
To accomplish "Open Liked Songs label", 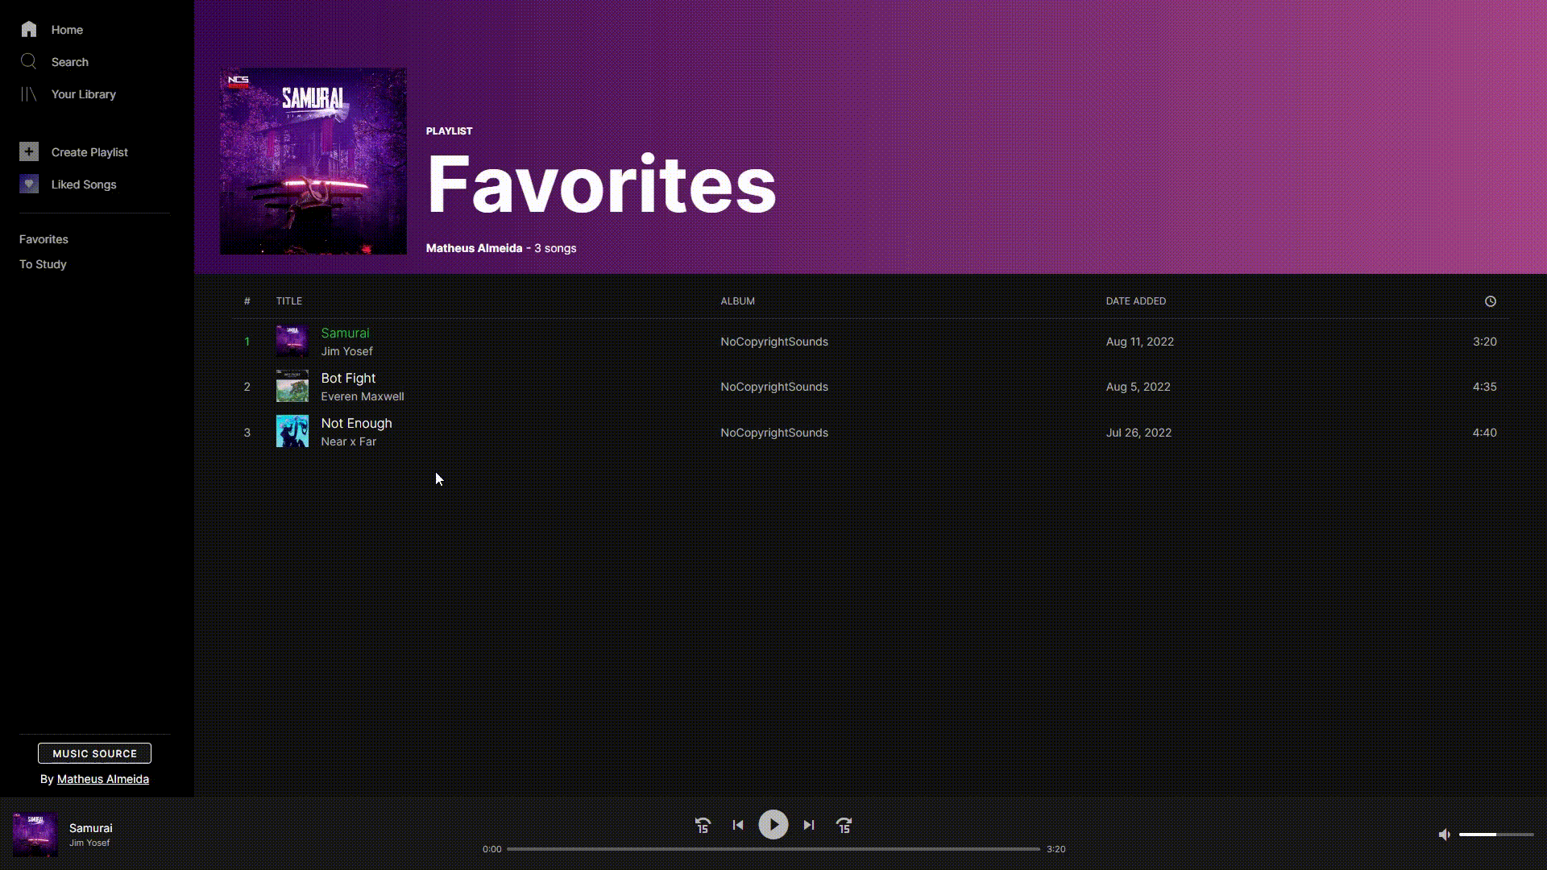I will tap(84, 184).
